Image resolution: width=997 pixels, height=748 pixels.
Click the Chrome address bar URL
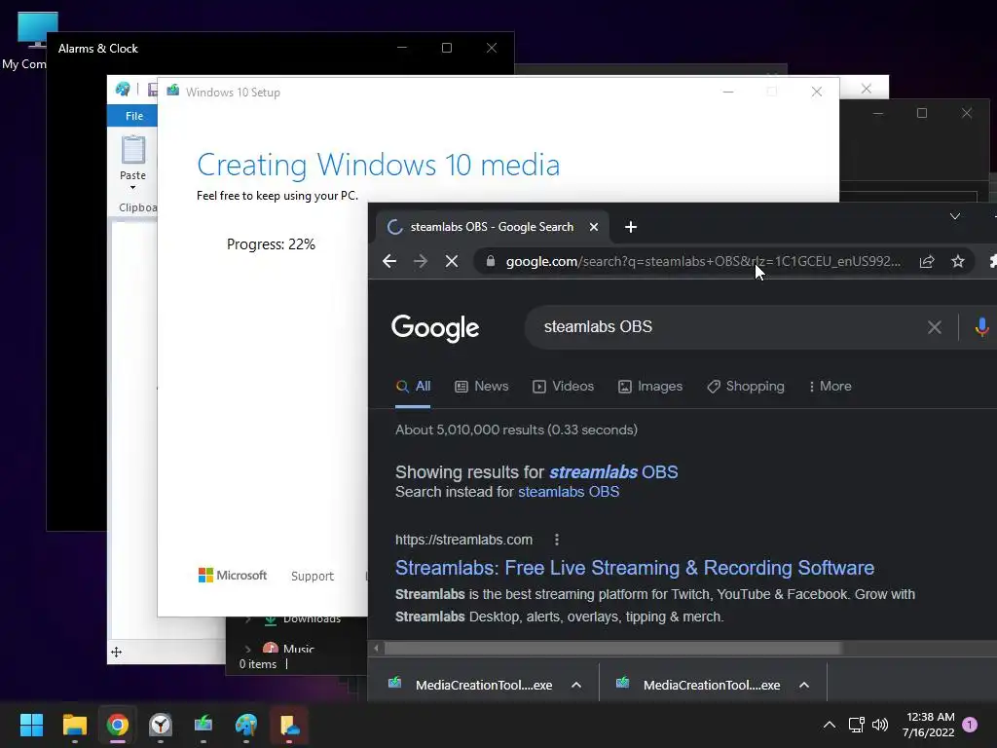click(703, 261)
